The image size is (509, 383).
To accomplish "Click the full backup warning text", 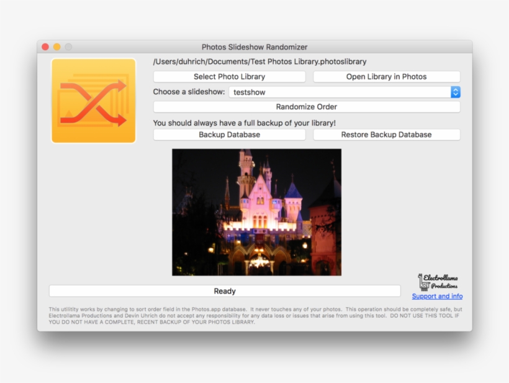I will click(x=244, y=123).
